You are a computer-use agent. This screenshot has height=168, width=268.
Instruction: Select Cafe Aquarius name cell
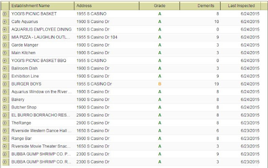[x=25, y=22]
